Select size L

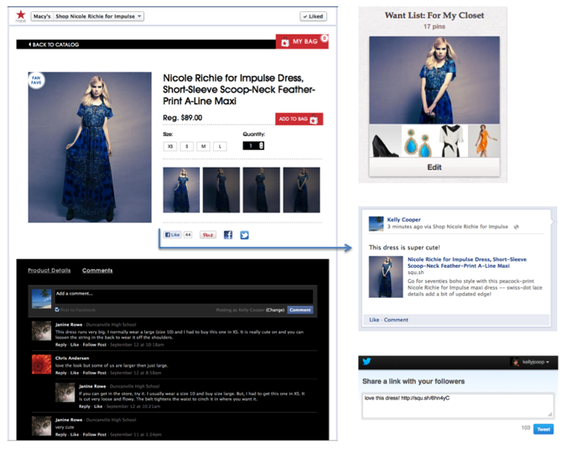(220, 146)
